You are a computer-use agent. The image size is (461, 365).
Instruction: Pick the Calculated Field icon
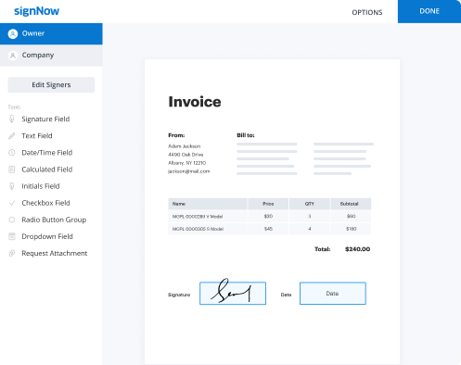[x=12, y=170]
